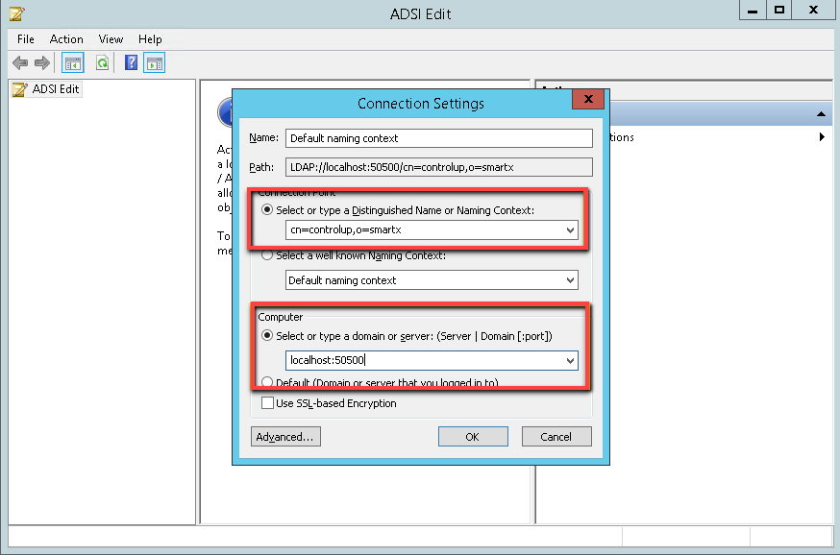
Task: Select Default domain or server radio
Action: pyautogui.click(x=267, y=381)
